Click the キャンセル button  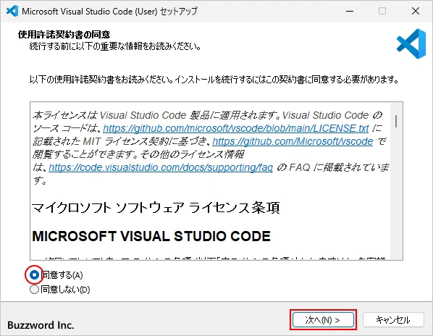[393, 320]
